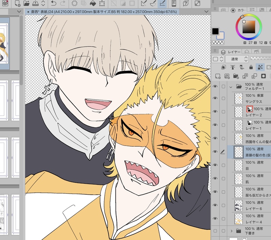Collapse the フォルダー 1 folder
271x240 pixels.
pos(231,87)
